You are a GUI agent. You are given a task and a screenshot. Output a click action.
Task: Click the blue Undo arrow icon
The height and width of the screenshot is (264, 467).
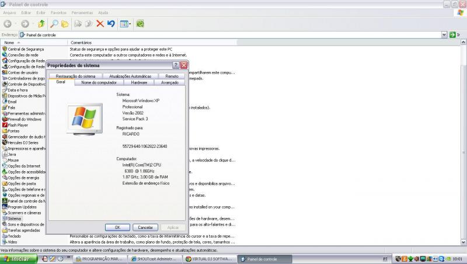pos(111,24)
